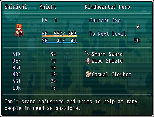Screen dimensions: 154x117
Task: Click the character description text at bottom
Action: click(x=71, y=105)
